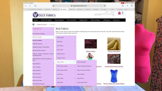Open Home in the black nav bar
Screen dimensions: 162x91
[36, 20]
